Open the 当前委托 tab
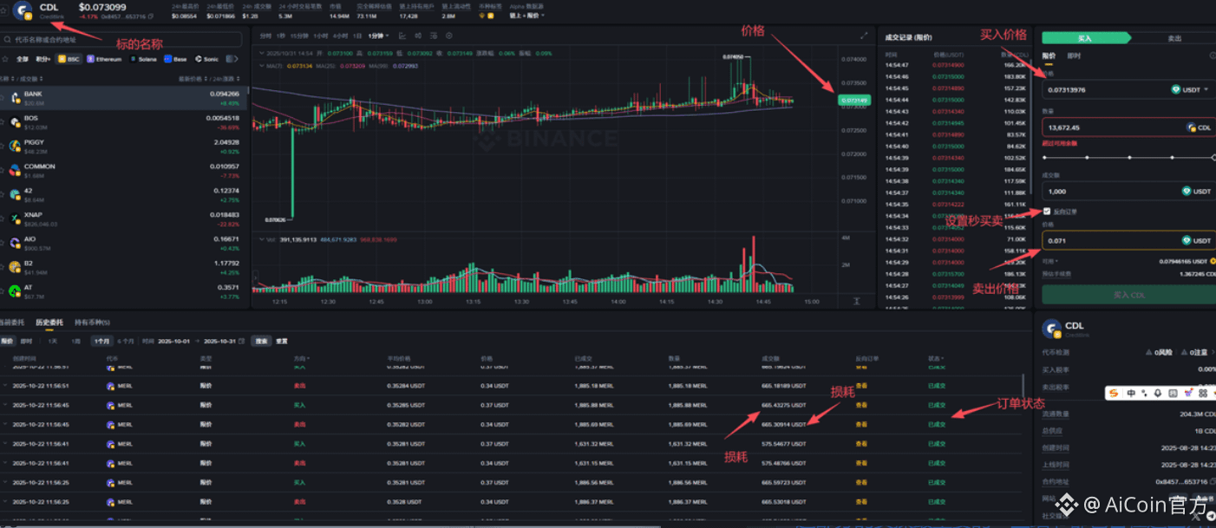Viewport: 1216px width, 528px height. 12,322
